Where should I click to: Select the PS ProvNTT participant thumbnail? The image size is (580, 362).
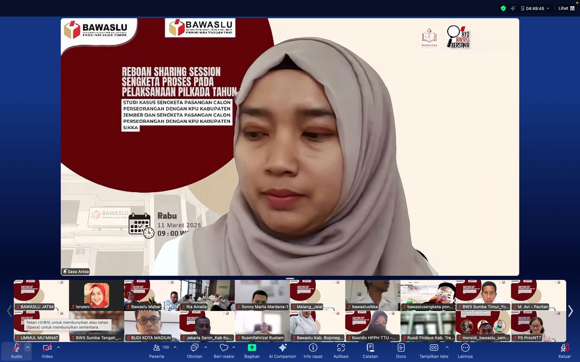pos(539,326)
